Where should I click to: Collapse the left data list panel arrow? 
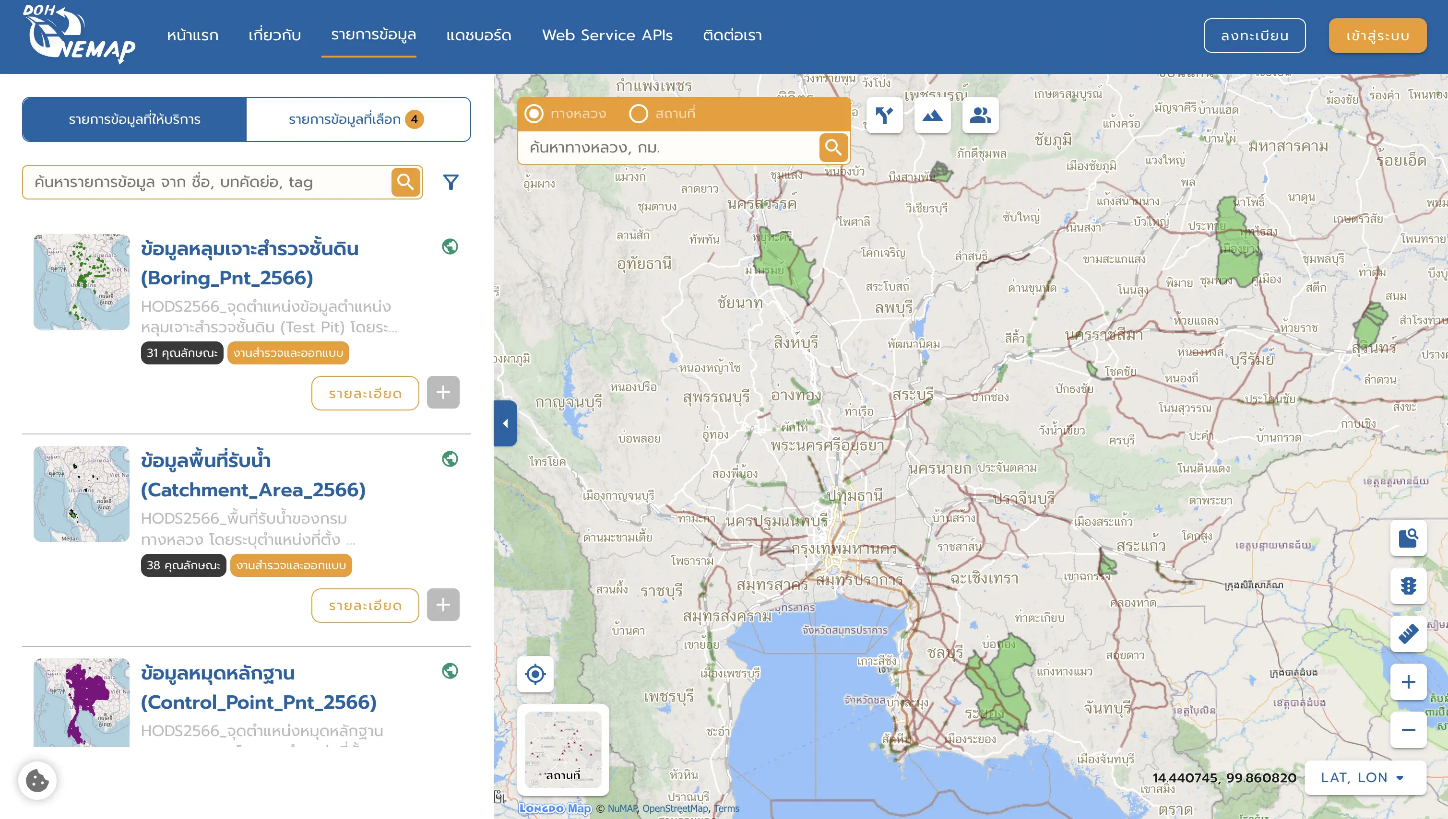click(505, 423)
